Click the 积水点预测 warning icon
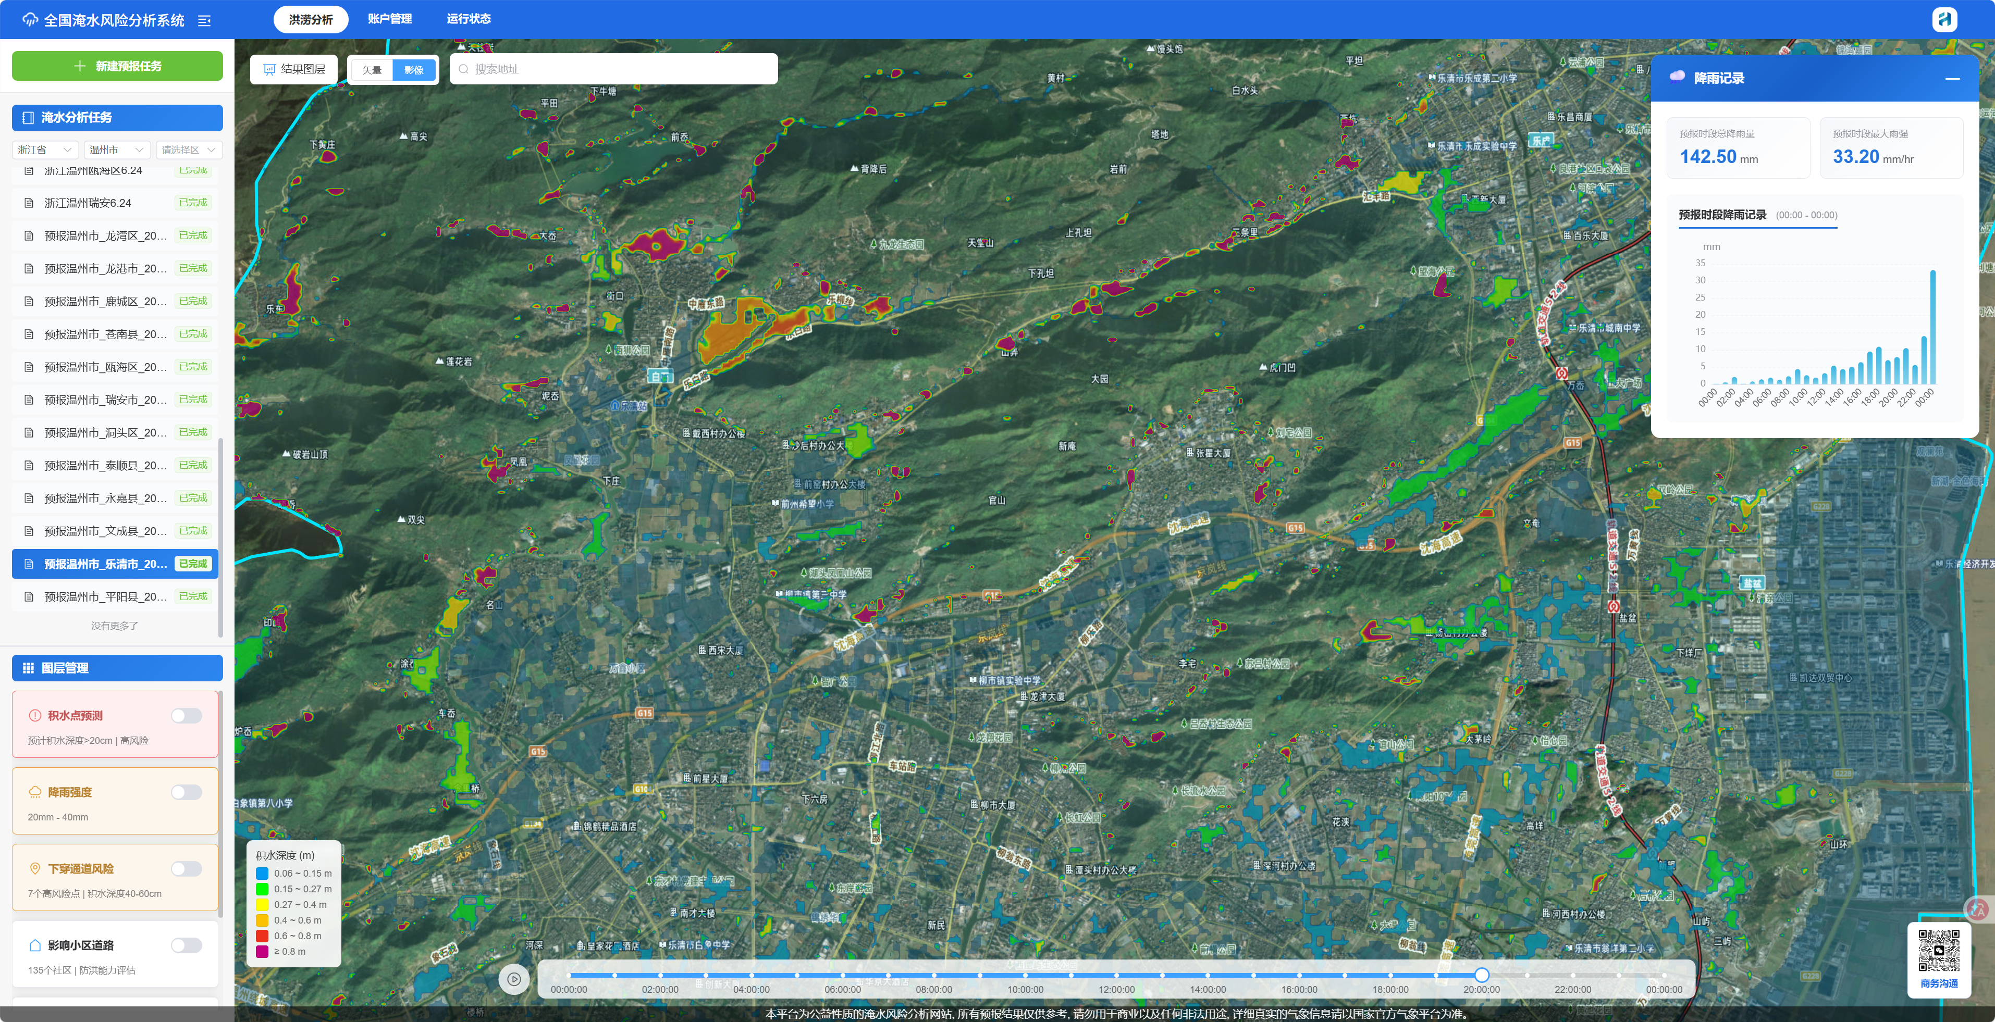The width and height of the screenshot is (1995, 1022). [35, 715]
